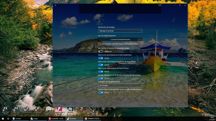Image resolution: width=216 pixels, height=121 pixels.
Task: Open the first photoFXlab desktop shortcut
Action: pos(5,111)
